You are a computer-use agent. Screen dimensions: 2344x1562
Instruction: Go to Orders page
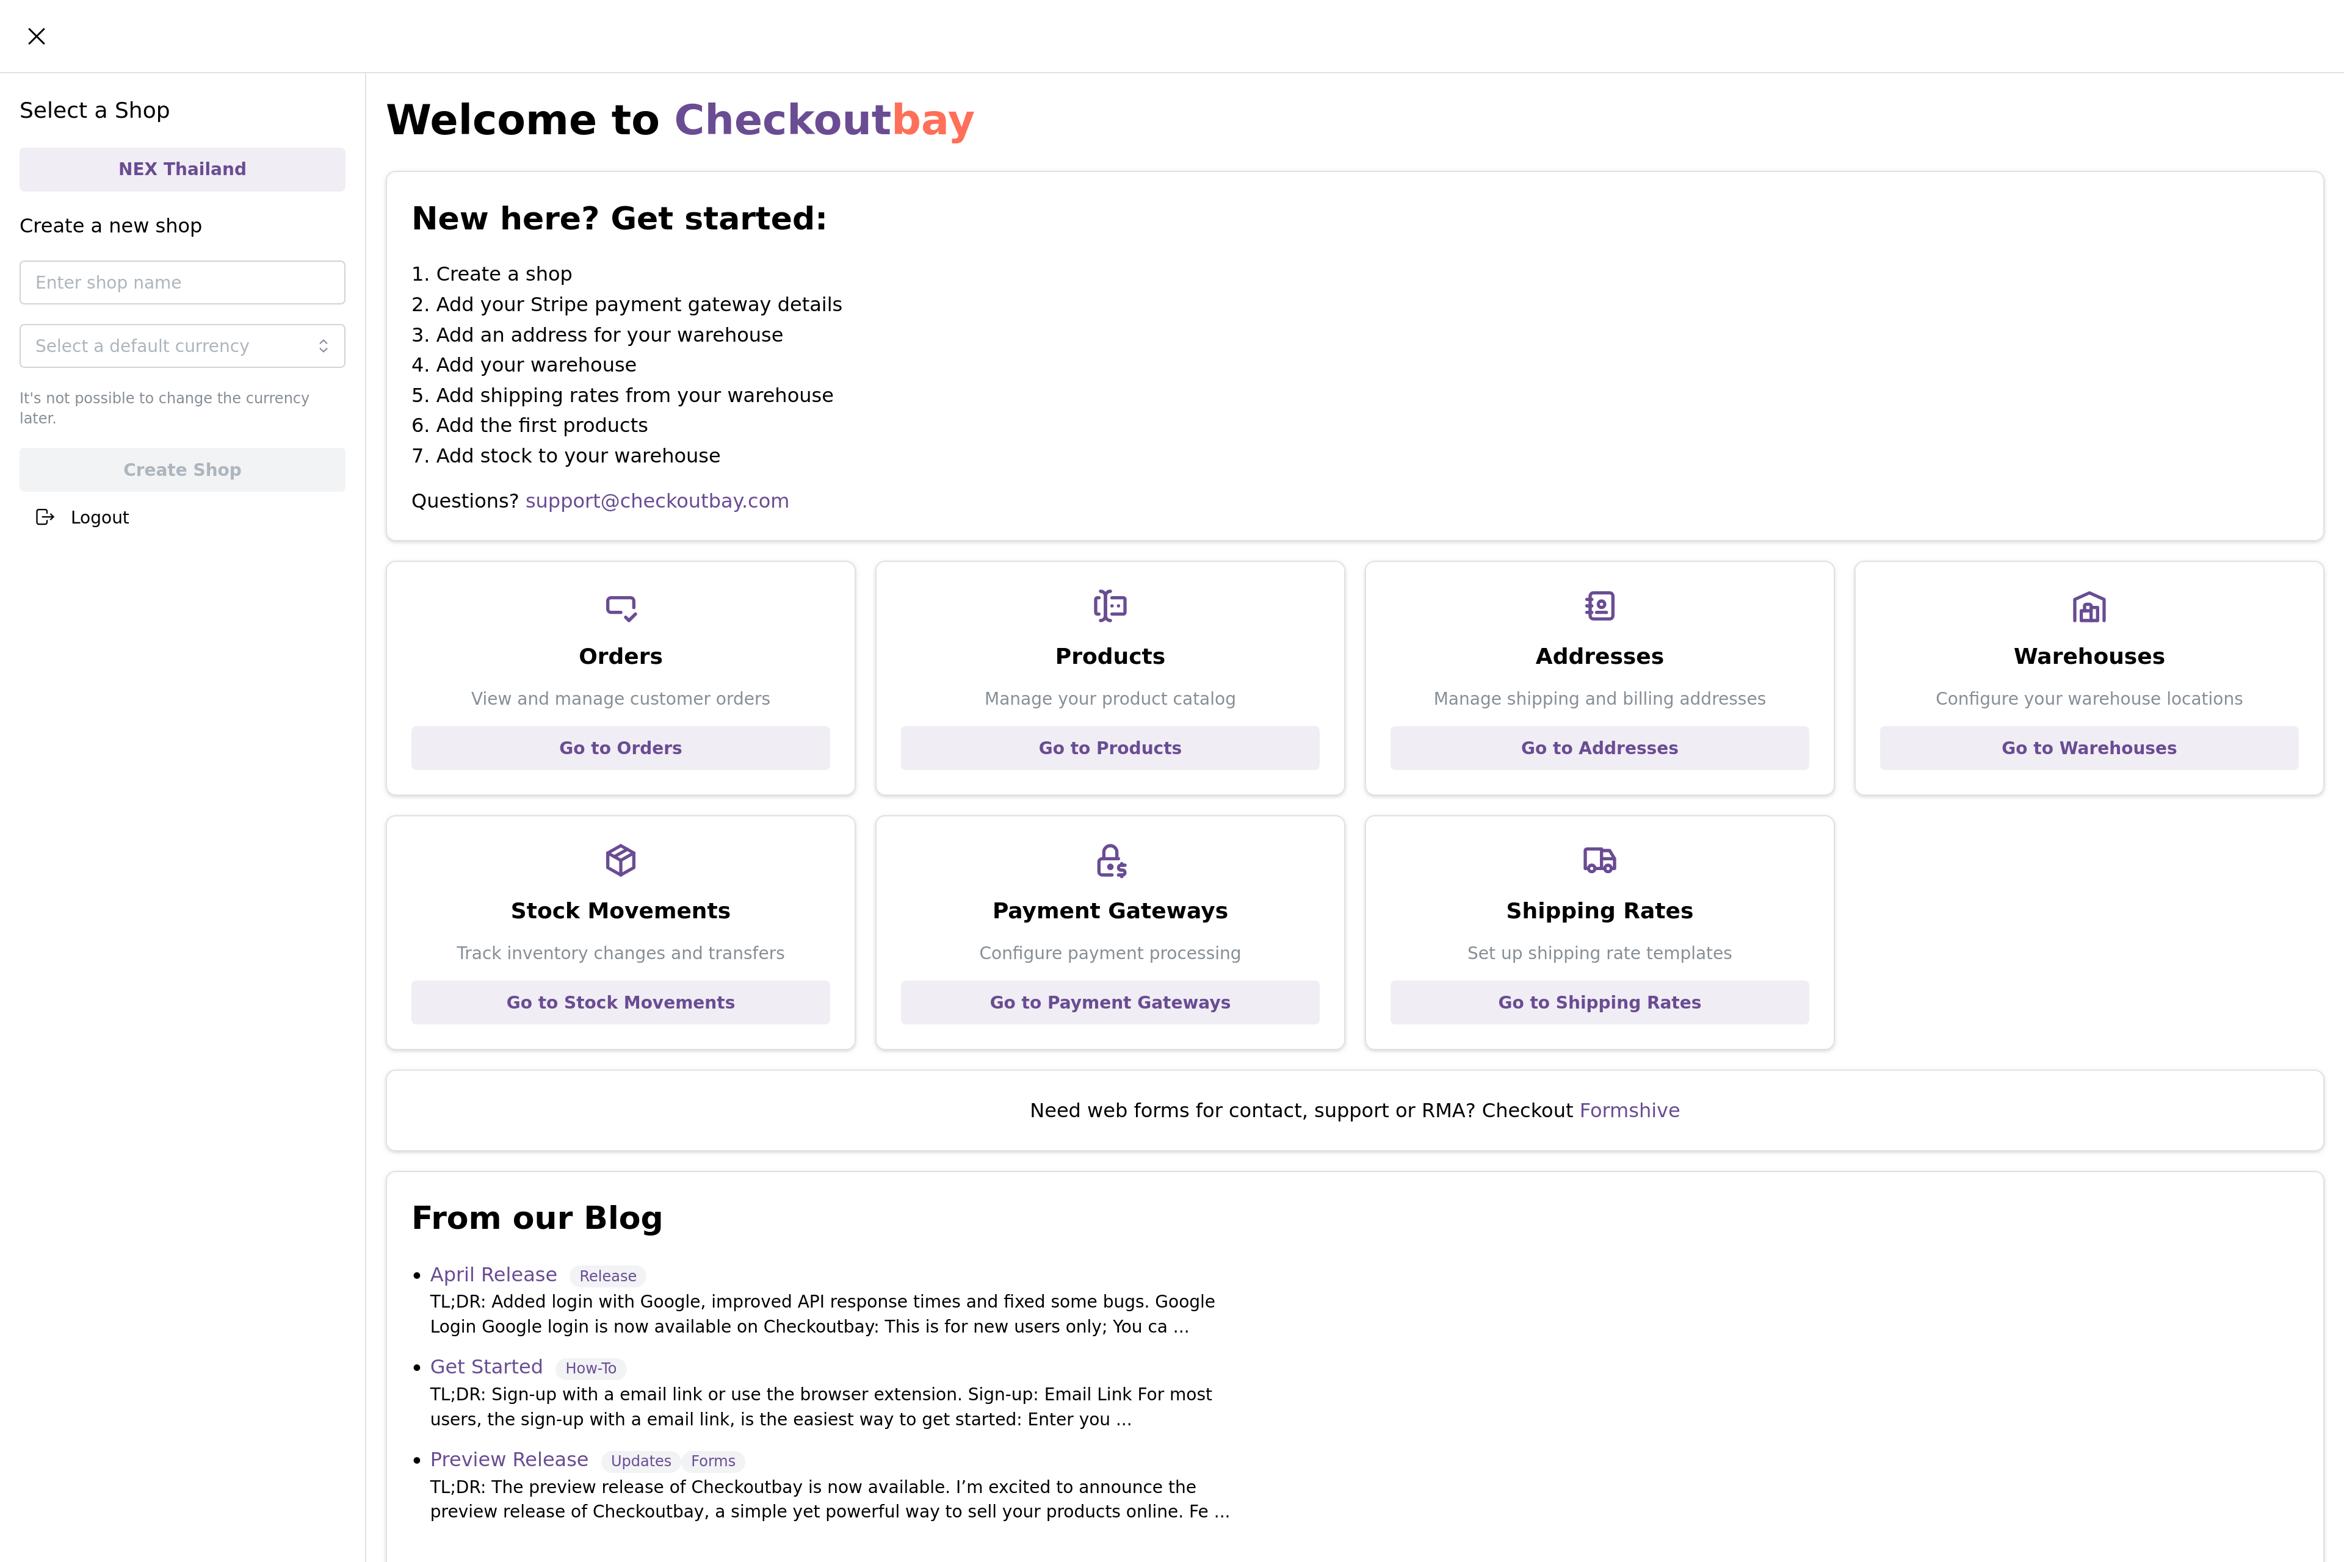pyautogui.click(x=621, y=748)
